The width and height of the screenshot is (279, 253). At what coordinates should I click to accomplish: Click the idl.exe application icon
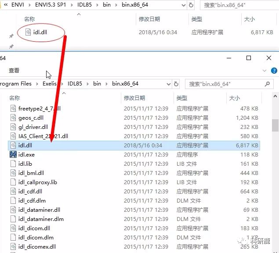point(13,155)
